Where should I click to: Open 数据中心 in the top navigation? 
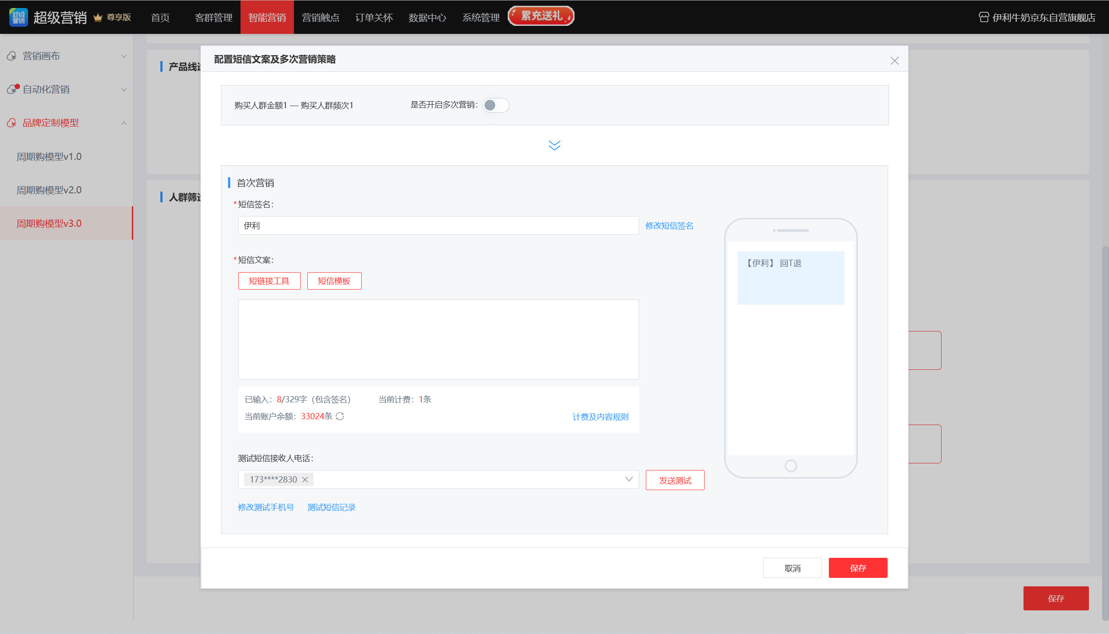tap(428, 17)
